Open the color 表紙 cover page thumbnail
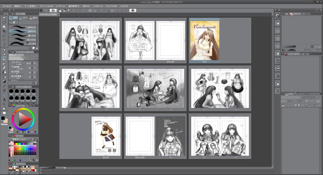Image resolution: width=323 pixels, height=175 pixels. [x=204, y=40]
